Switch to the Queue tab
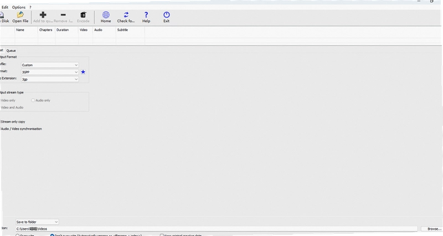The width and height of the screenshot is (443, 236). coord(11,50)
